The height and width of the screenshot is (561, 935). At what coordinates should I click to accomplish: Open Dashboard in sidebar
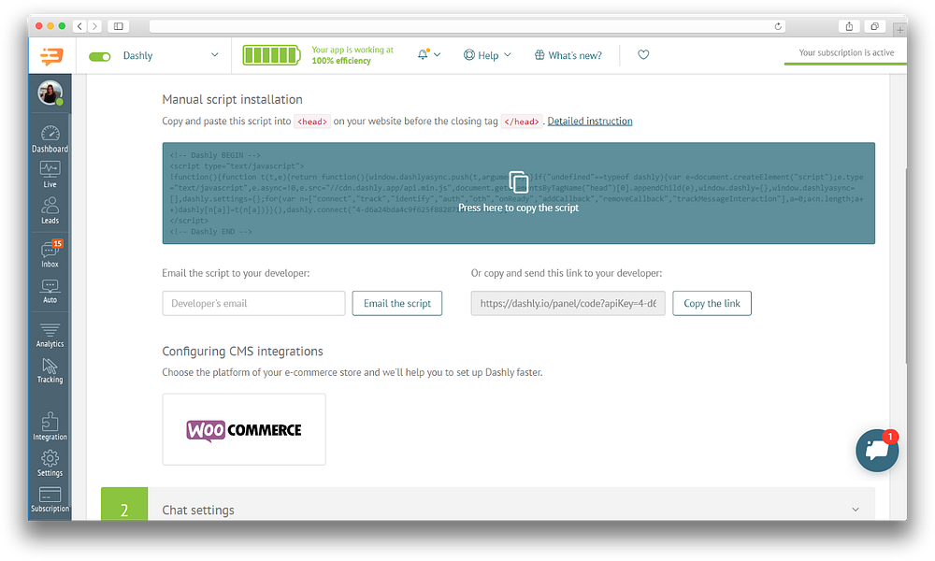[x=50, y=139]
